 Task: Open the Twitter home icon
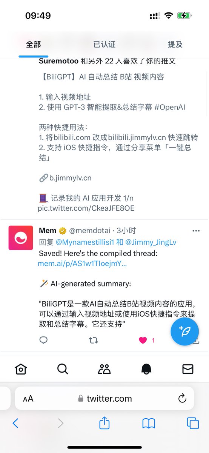tap(21, 369)
